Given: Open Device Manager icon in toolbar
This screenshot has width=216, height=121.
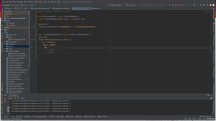Looking at the screenshot, I should click(201, 5).
